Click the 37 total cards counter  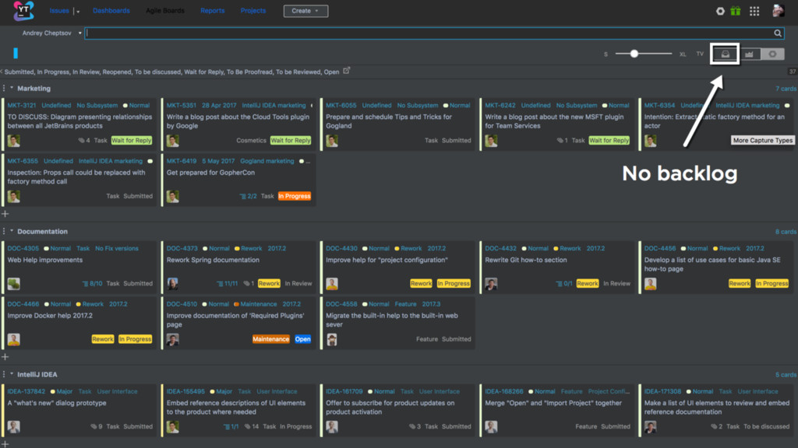793,72
